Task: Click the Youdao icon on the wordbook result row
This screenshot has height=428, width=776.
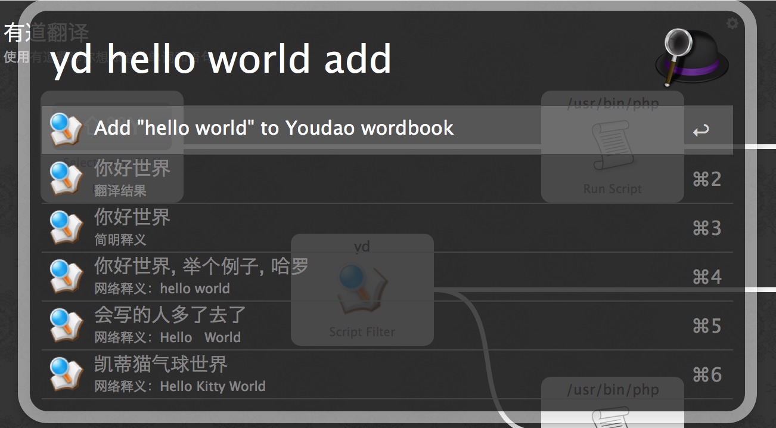Action: tap(66, 130)
